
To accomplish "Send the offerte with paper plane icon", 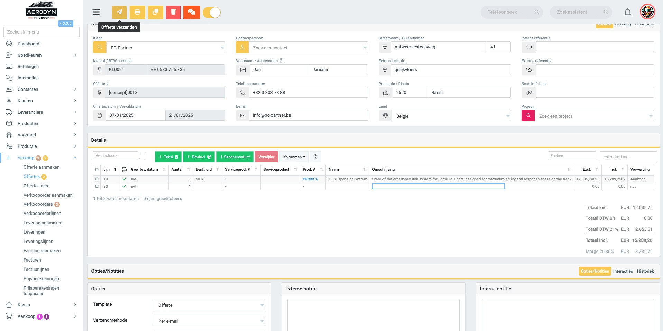I will [119, 12].
